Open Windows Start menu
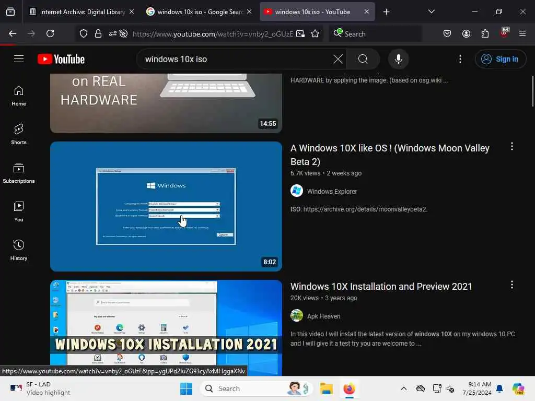 (x=187, y=388)
